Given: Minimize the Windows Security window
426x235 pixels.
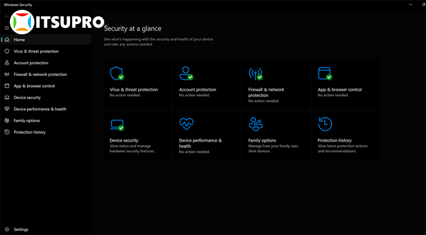Looking at the screenshot, I should click(411, 4).
